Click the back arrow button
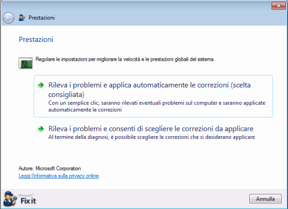This screenshot has height=209, width=288. tap(8, 18)
